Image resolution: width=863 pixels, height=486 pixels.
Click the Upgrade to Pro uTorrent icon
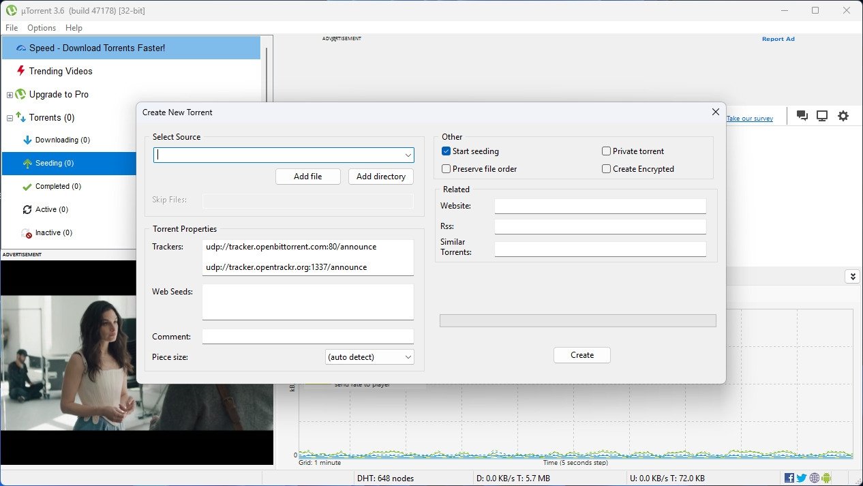tap(21, 94)
